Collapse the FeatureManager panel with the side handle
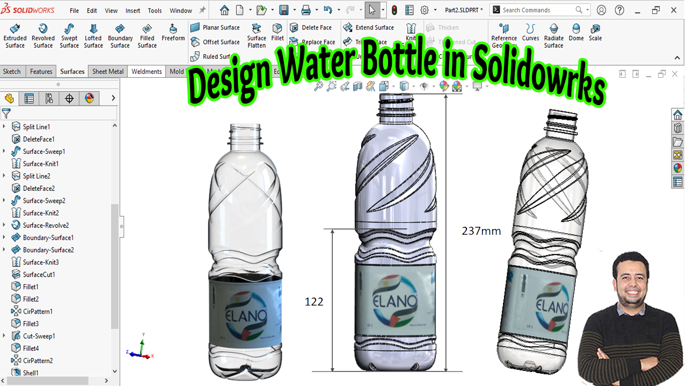Image resolution: width=687 pixels, height=386 pixels. [121, 227]
